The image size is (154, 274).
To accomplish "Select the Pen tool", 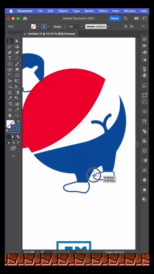I will (10, 52).
